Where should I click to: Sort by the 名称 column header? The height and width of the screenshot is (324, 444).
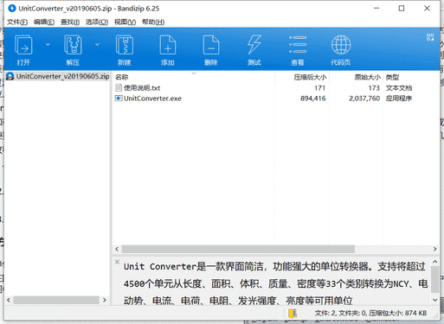(121, 77)
